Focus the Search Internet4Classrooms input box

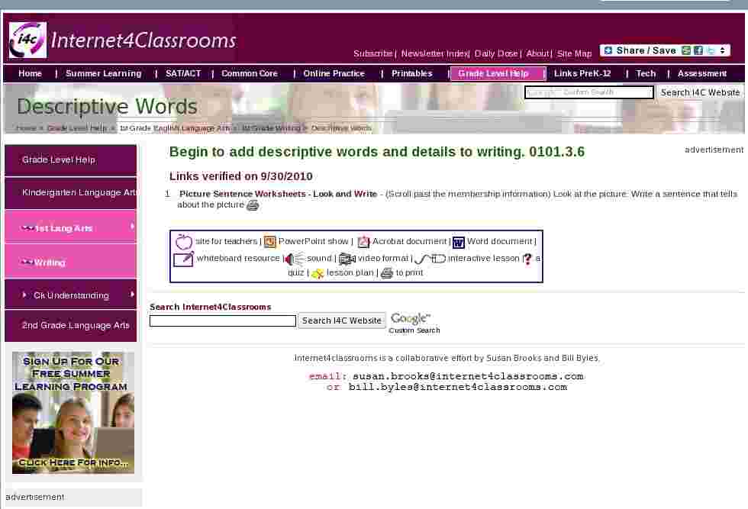pos(223,321)
